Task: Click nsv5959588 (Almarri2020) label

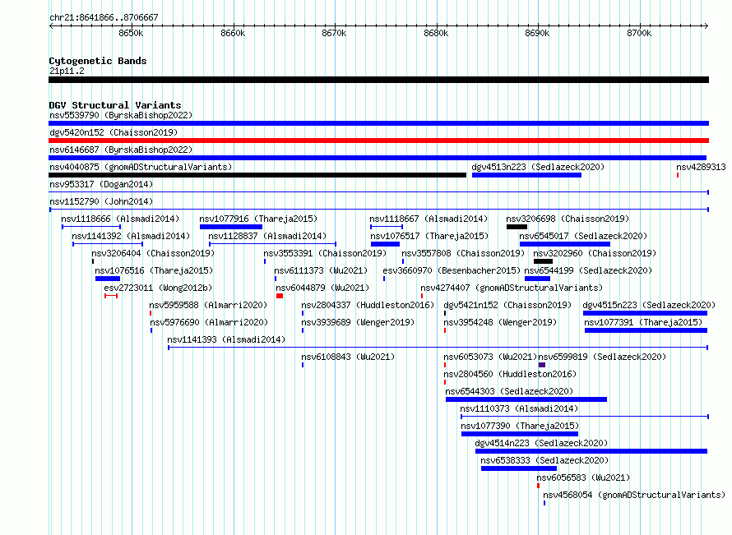Action: point(208,305)
